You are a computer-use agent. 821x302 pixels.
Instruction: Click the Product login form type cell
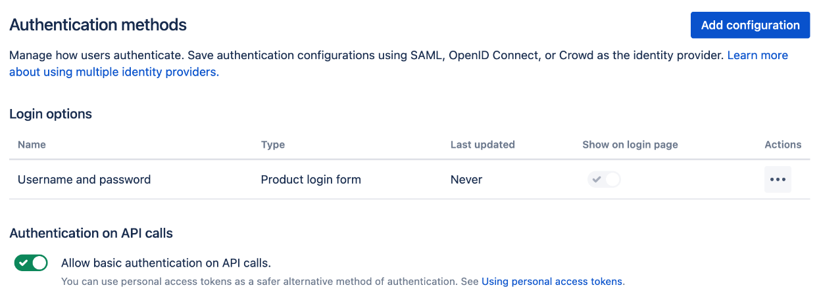coord(311,179)
